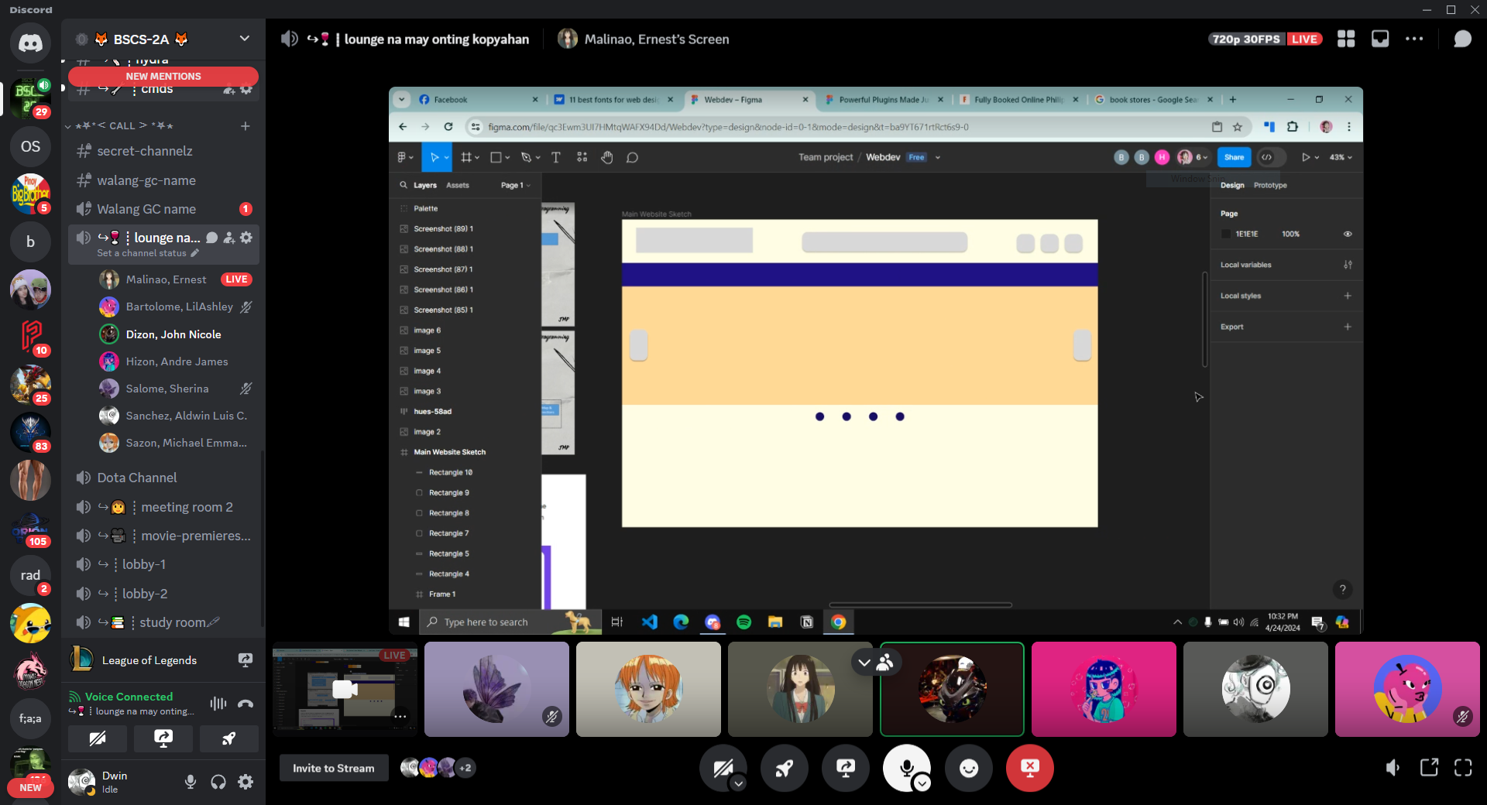Open the secret-channelz text channel

coord(145,151)
